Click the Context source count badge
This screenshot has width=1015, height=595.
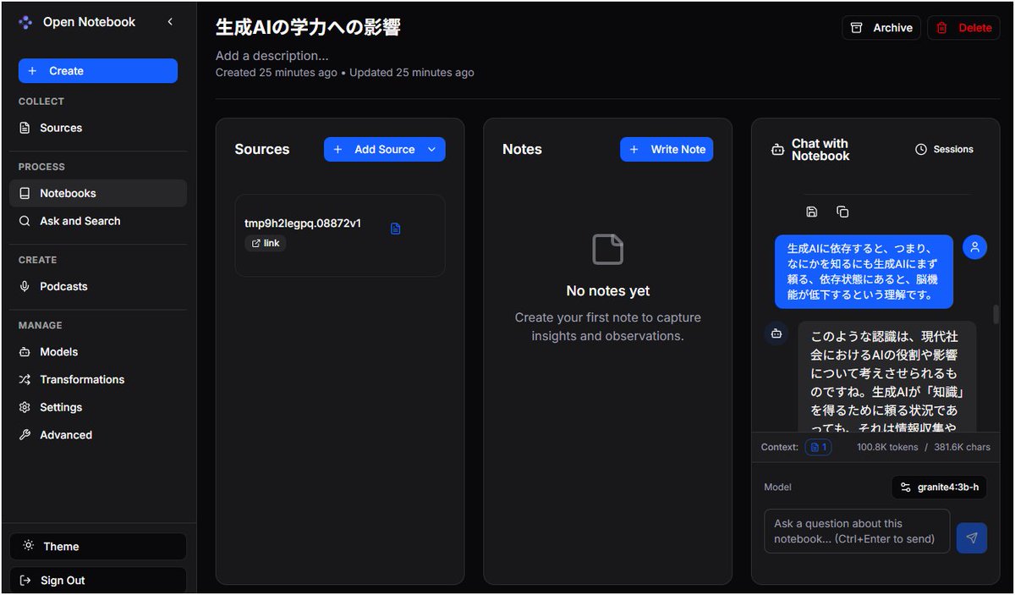click(818, 447)
